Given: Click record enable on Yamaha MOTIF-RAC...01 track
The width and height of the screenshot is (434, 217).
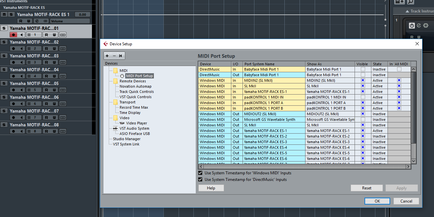Looking at the screenshot, I should click(14, 35).
